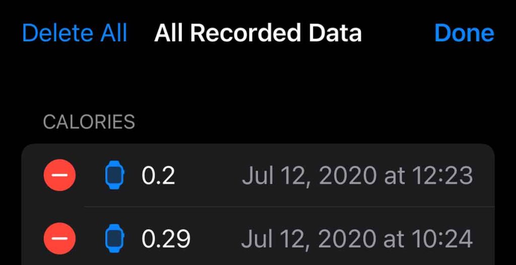Tap the Jul 12, 2020 date on 0.2 row
Viewport: 516px width, 265px height.
309,176
